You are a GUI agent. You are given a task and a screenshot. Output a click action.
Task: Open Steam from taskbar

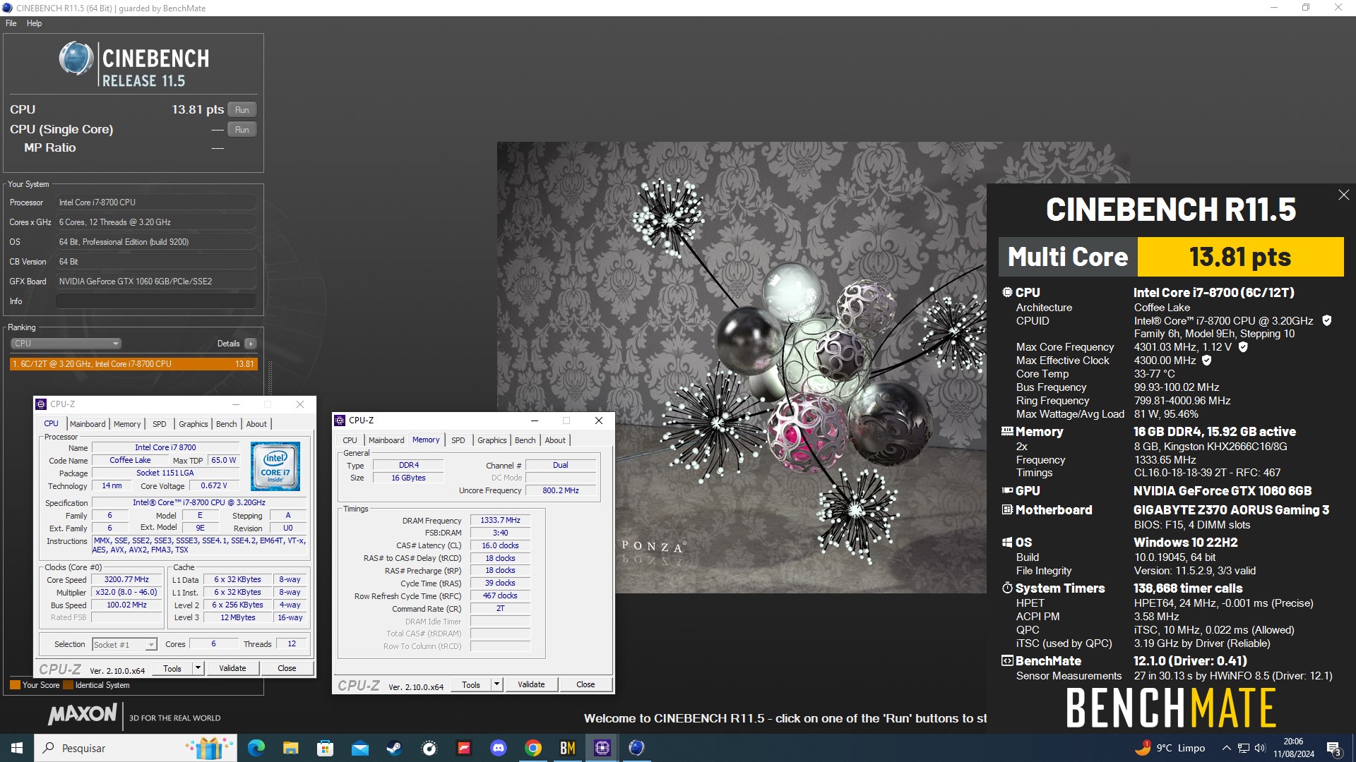click(x=394, y=748)
